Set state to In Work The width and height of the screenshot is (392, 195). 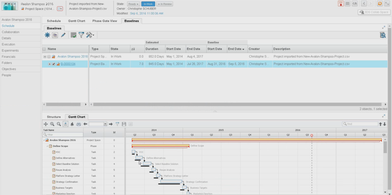pyautogui.click(x=148, y=4)
